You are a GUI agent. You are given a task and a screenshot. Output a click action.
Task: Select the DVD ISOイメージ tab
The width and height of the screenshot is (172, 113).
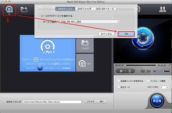(105, 9)
